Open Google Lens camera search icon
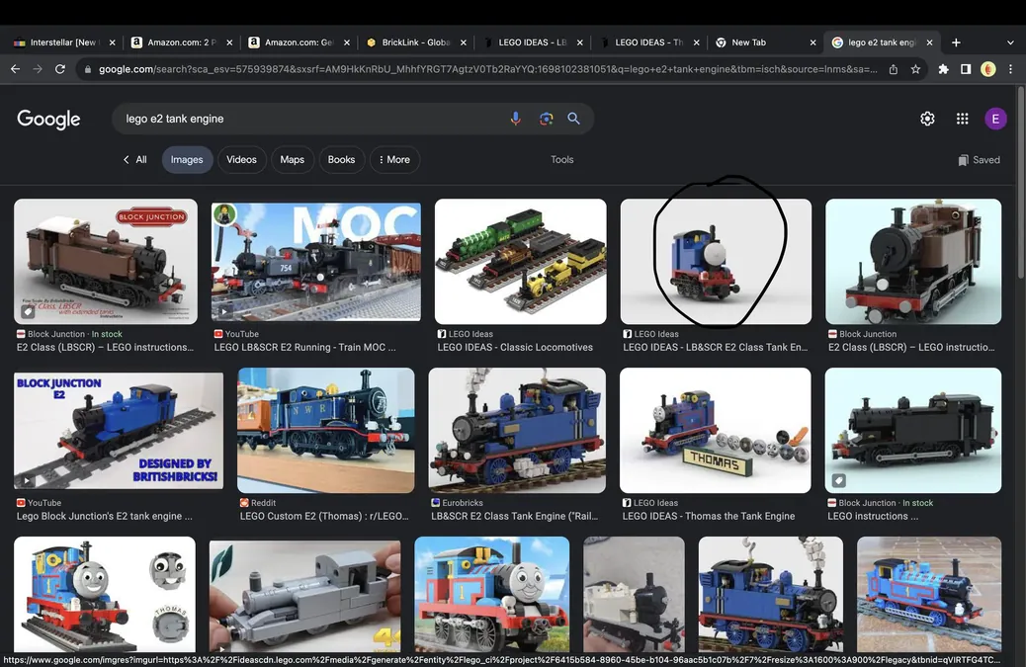This screenshot has width=1026, height=667. (x=545, y=119)
